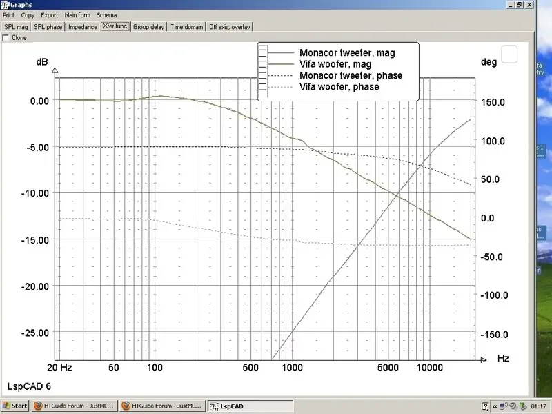Image resolution: width=552 pixels, height=414 pixels.
Task: Expand hidden tray icons chevron
Action: click(495, 406)
